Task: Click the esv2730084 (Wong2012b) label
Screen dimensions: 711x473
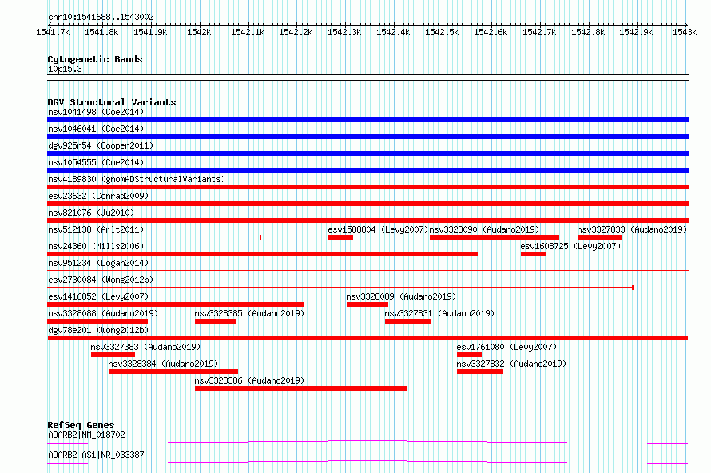Action: 101,280
